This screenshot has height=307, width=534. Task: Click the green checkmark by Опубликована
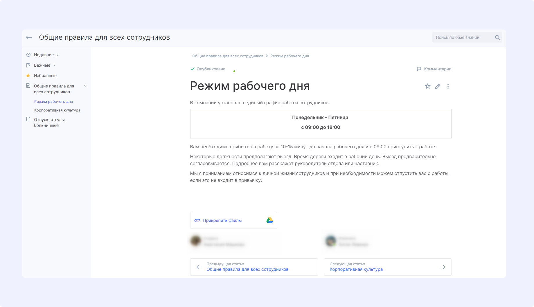coord(193,69)
